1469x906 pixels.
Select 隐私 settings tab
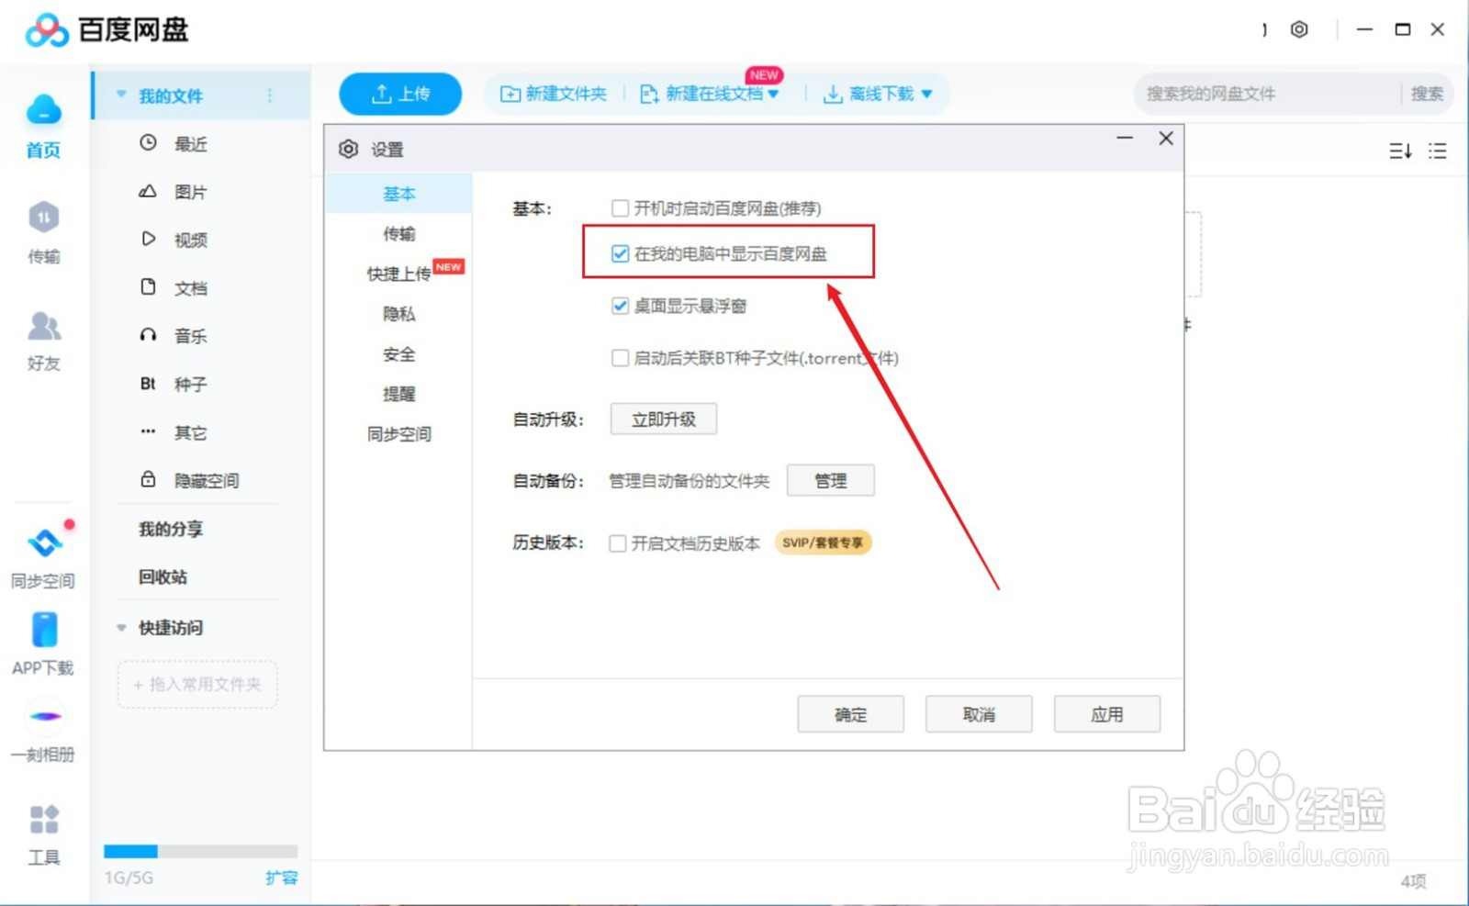click(x=398, y=314)
